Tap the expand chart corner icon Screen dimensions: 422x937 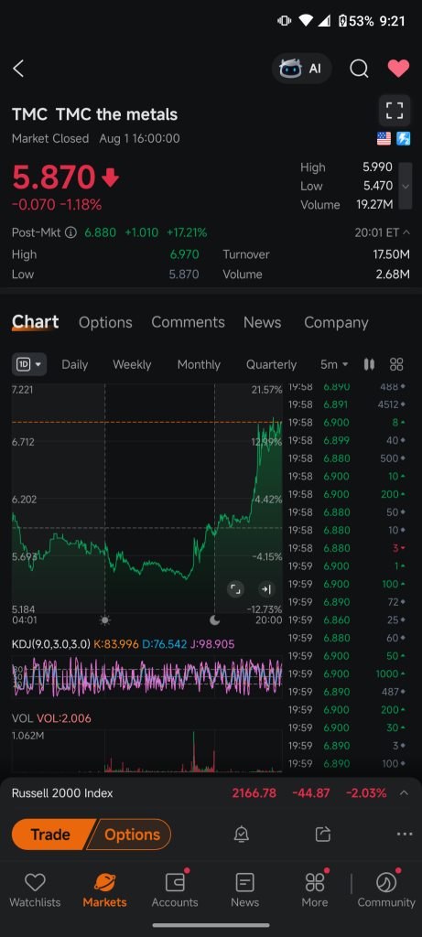[235, 590]
